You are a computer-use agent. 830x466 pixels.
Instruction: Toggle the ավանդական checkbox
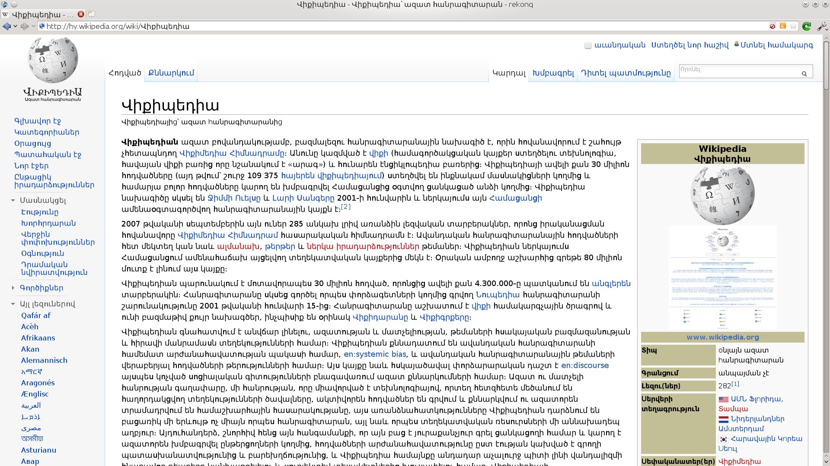coord(588,45)
